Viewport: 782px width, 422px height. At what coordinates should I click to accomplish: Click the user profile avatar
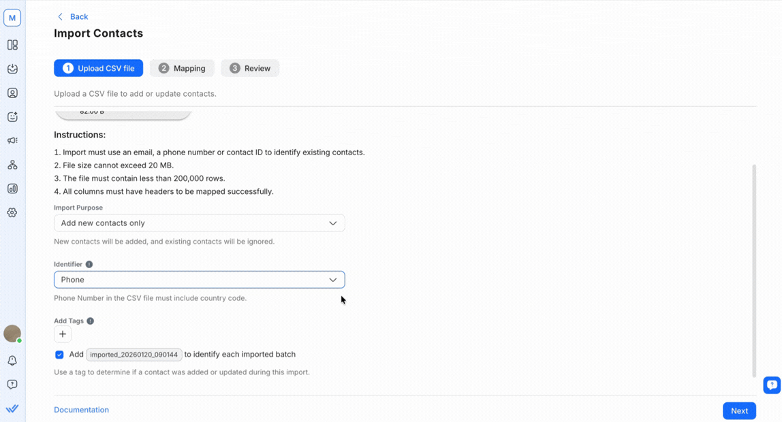[12, 333]
